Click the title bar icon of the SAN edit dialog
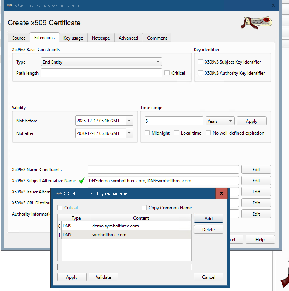This screenshot has width=289, height=291. (59, 193)
